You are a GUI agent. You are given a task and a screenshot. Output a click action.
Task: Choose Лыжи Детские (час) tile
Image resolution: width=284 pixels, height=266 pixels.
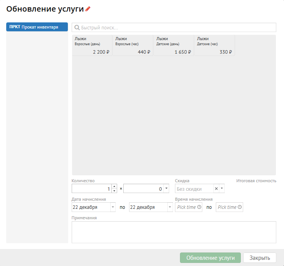pyautogui.click(x=215, y=46)
